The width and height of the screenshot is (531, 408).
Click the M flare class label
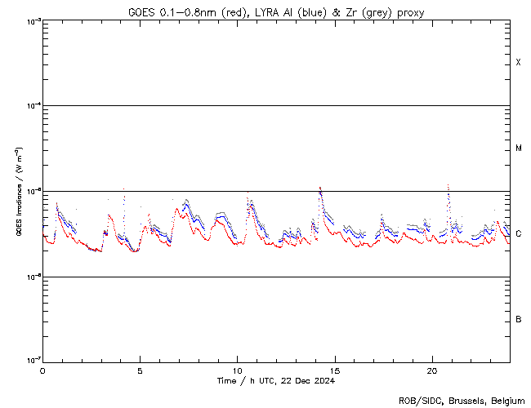[x=518, y=149]
